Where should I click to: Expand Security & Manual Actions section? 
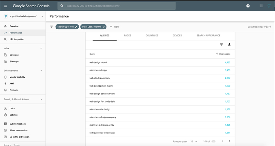(41, 99)
